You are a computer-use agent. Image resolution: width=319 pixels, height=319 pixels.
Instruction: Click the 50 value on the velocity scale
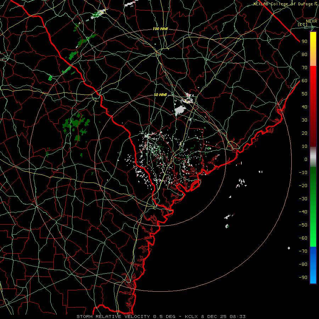pos(304,94)
